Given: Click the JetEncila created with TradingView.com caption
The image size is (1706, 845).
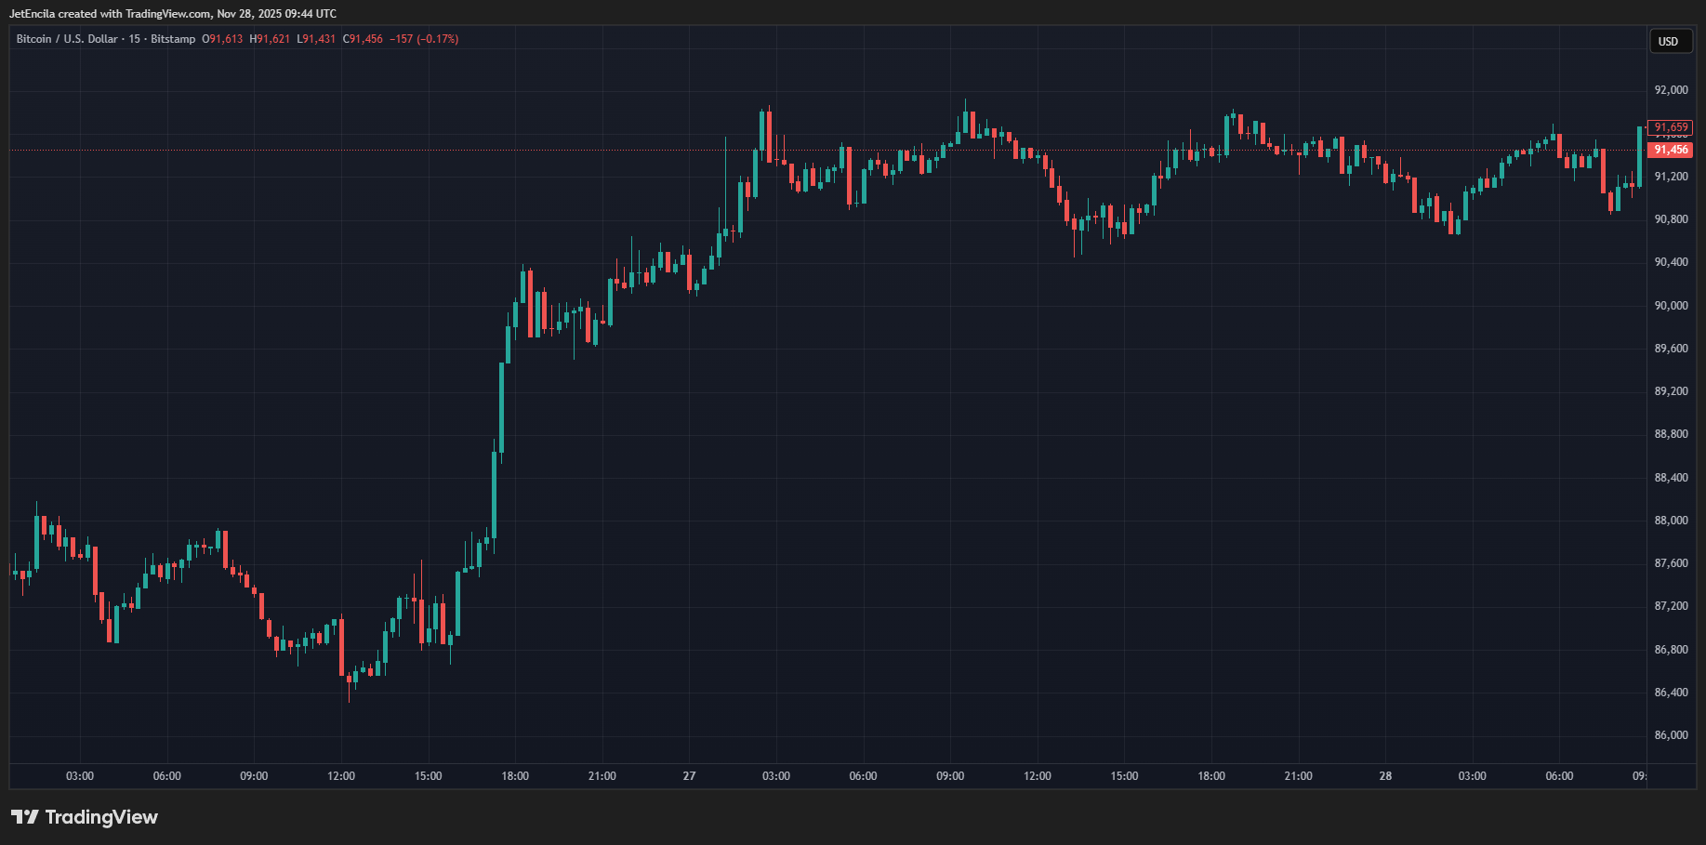Looking at the screenshot, I should tap(173, 14).
